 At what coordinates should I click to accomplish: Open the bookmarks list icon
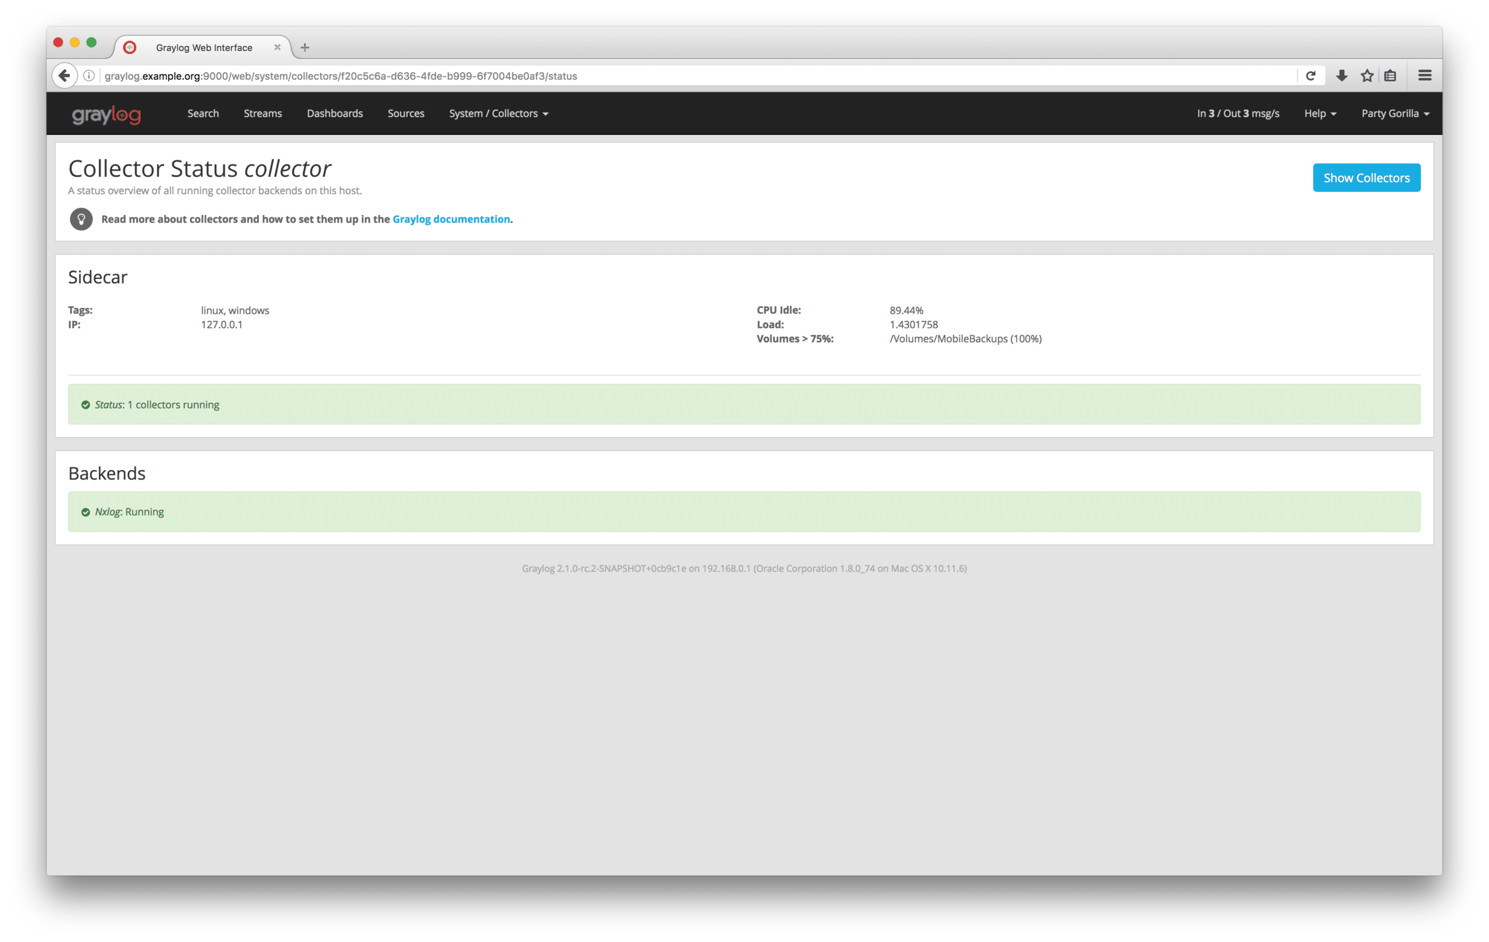point(1390,76)
